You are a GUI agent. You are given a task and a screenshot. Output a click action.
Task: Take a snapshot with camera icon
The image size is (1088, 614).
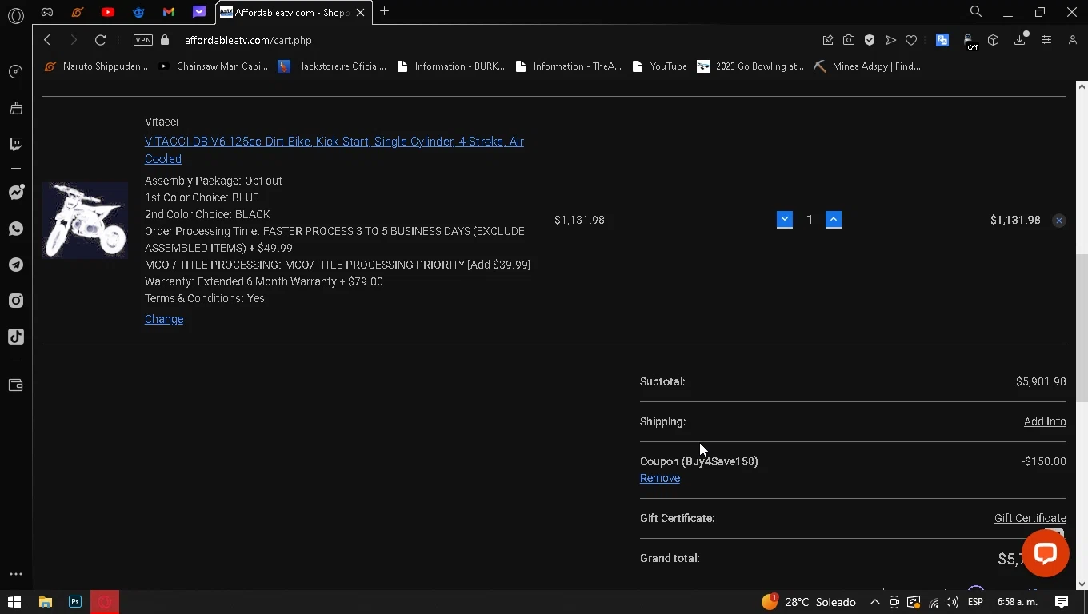(x=849, y=40)
